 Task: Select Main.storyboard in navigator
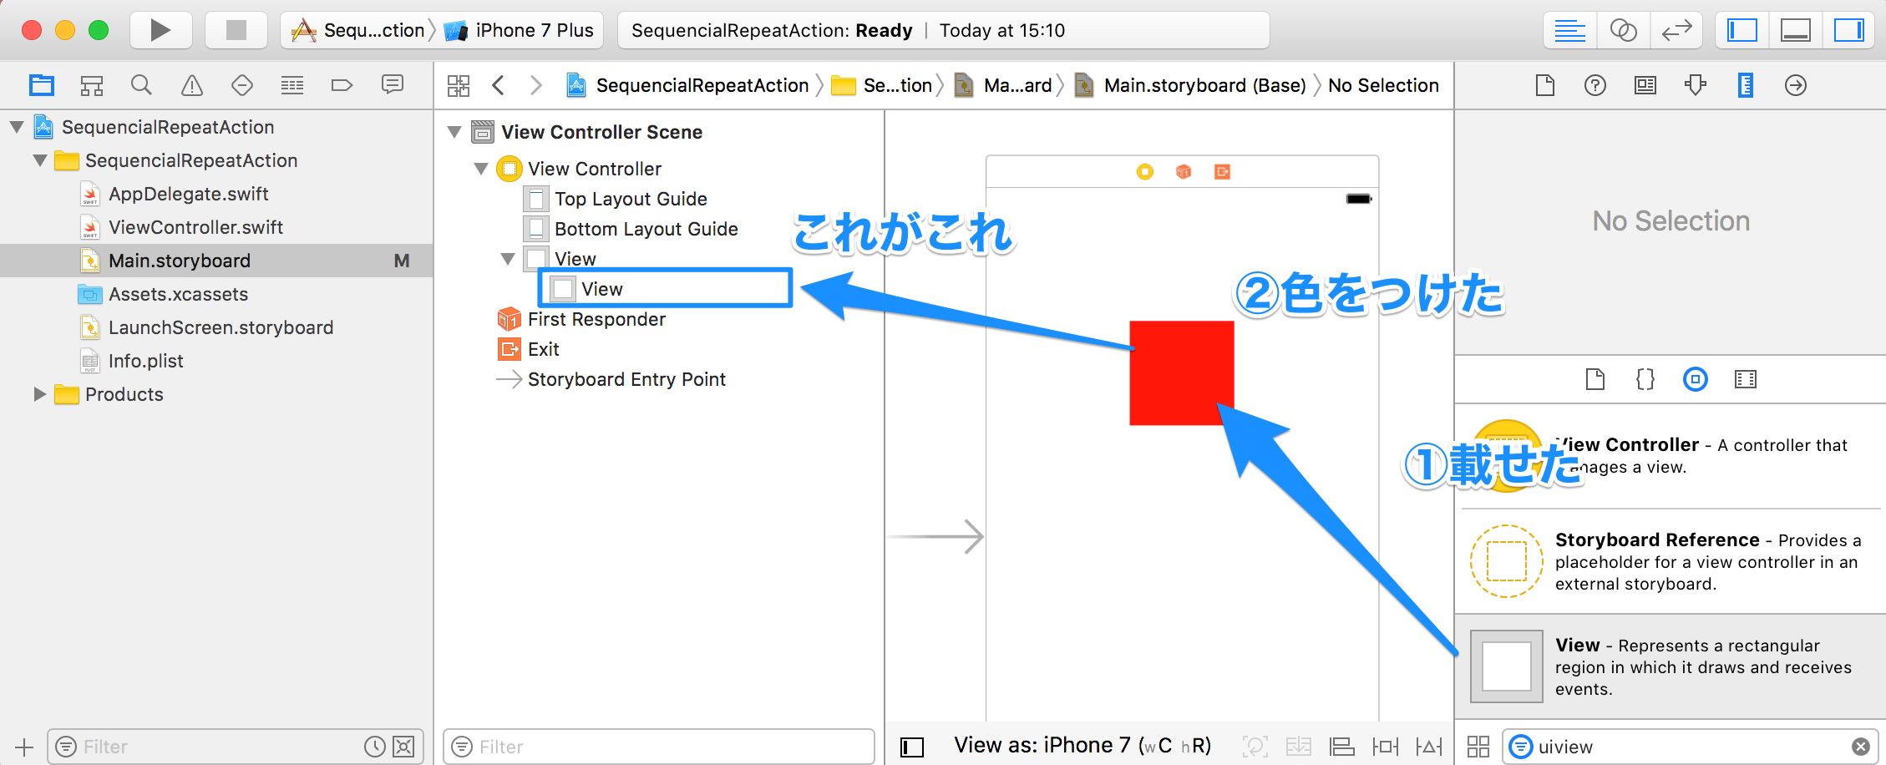tap(216, 261)
